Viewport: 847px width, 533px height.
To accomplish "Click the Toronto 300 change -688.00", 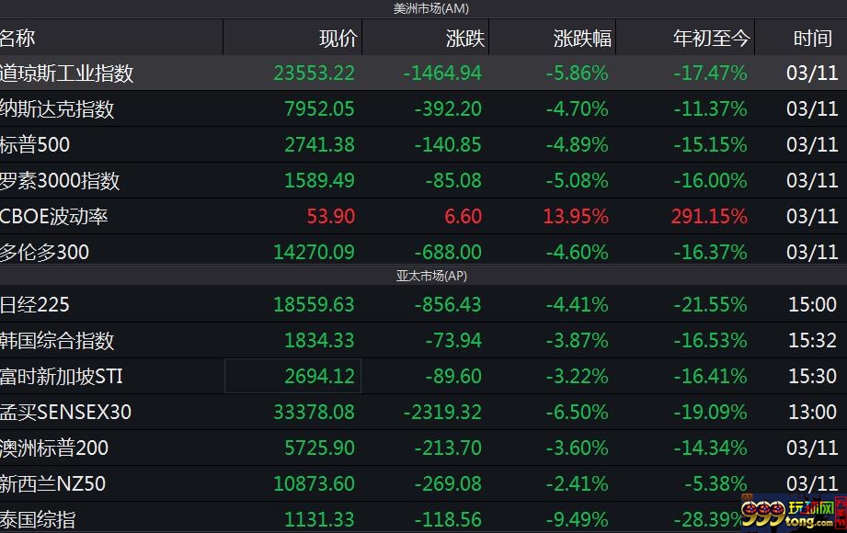I will tap(448, 252).
